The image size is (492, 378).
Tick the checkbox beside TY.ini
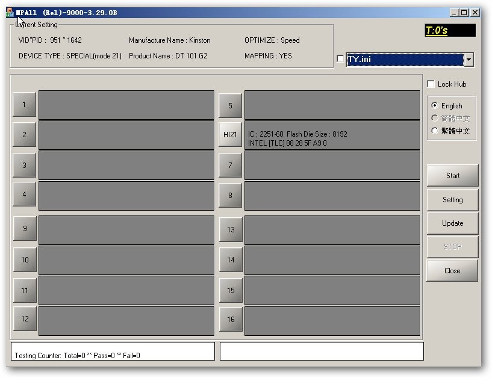341,59
